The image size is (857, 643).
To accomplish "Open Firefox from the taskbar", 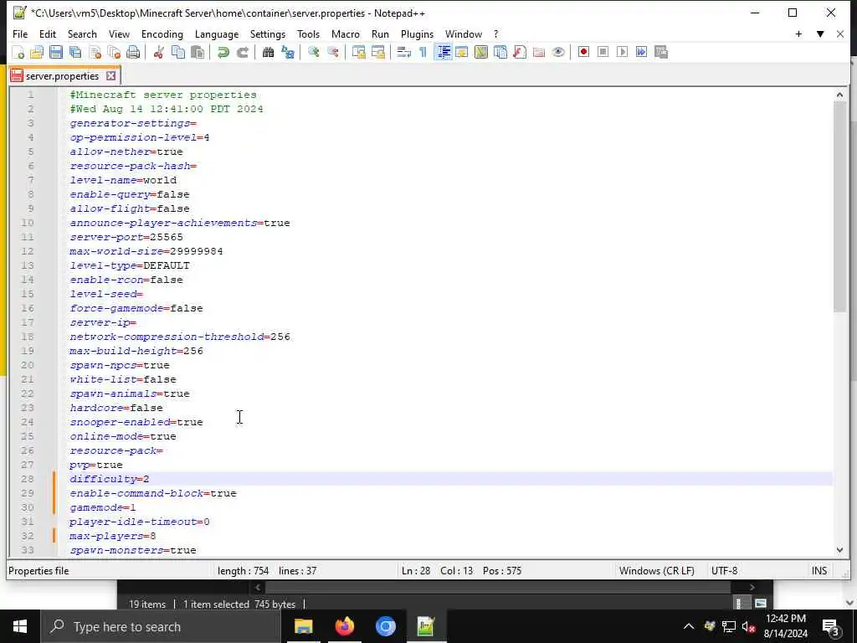I will [344, 626].
